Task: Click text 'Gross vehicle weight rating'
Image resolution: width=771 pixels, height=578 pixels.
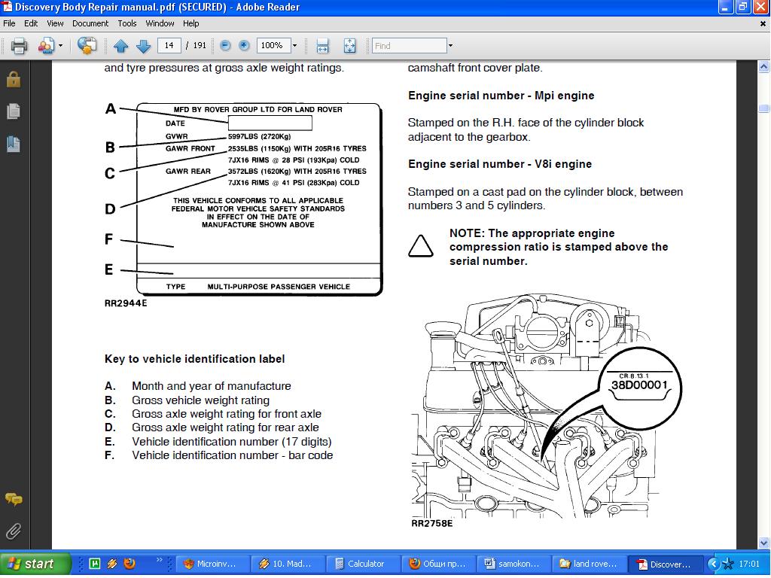Action: (x=200, y=400)
